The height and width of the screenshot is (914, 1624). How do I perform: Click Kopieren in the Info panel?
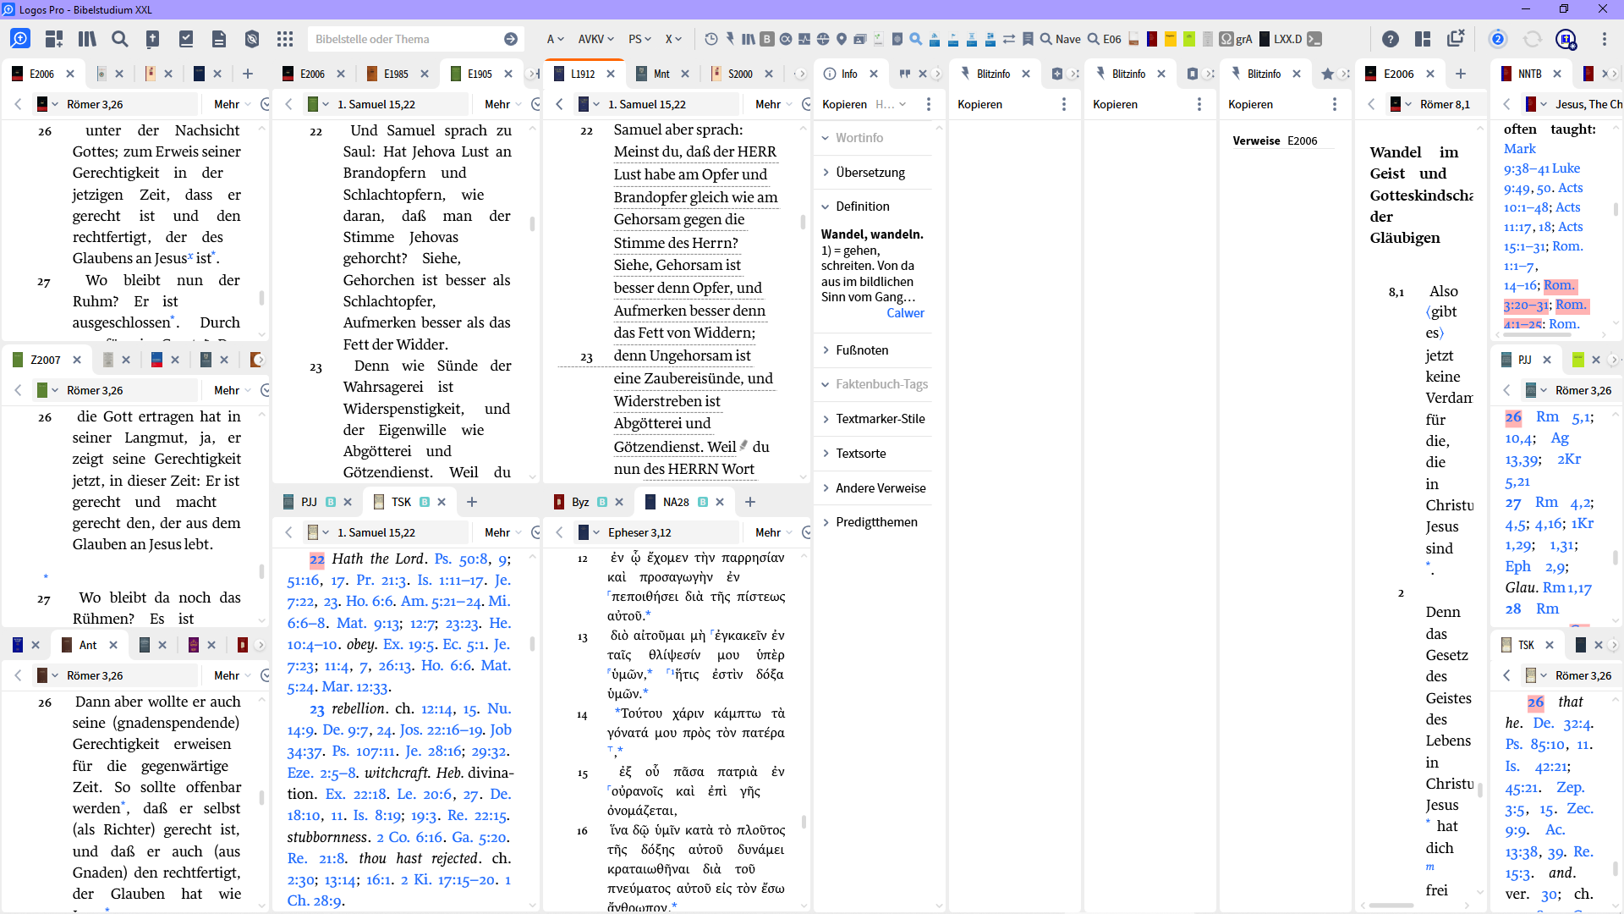point(844,104)
